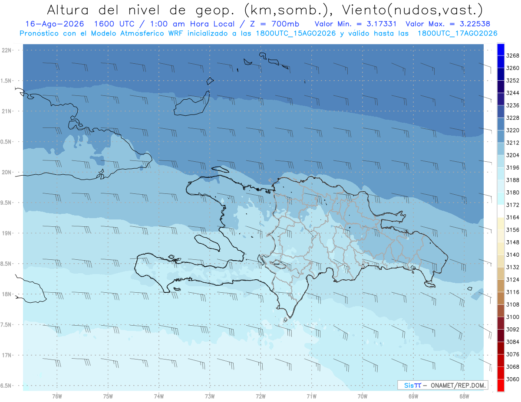Click the 3260 colorbar value
Viewport: 521px width, 402px height.
click(x=512, y=68)
